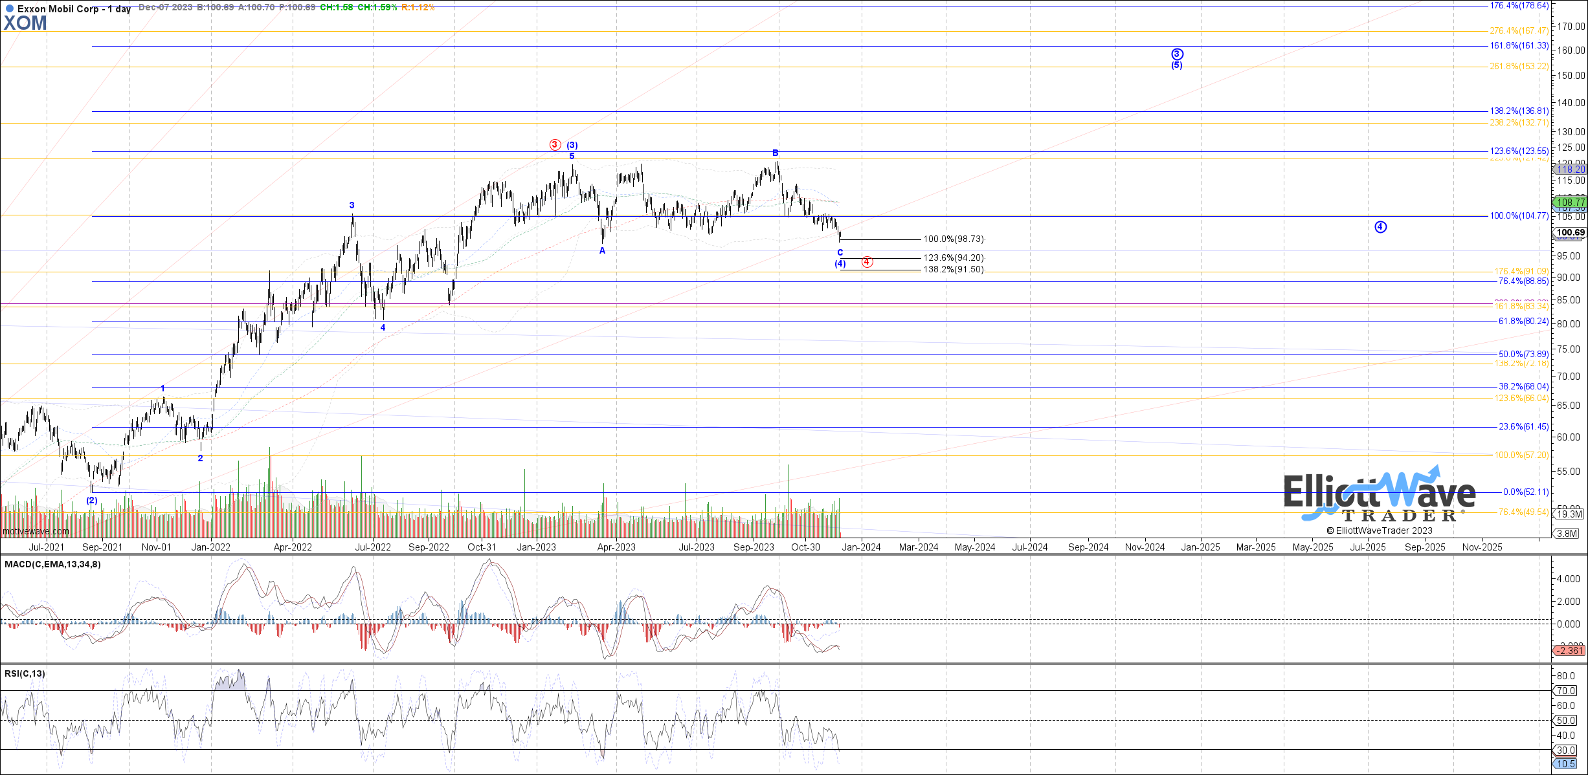Viewport: 1588px width, 775px height.
Task: Select the 50.0%(73.89) Fibonacci label
Action: point(1523,355)
